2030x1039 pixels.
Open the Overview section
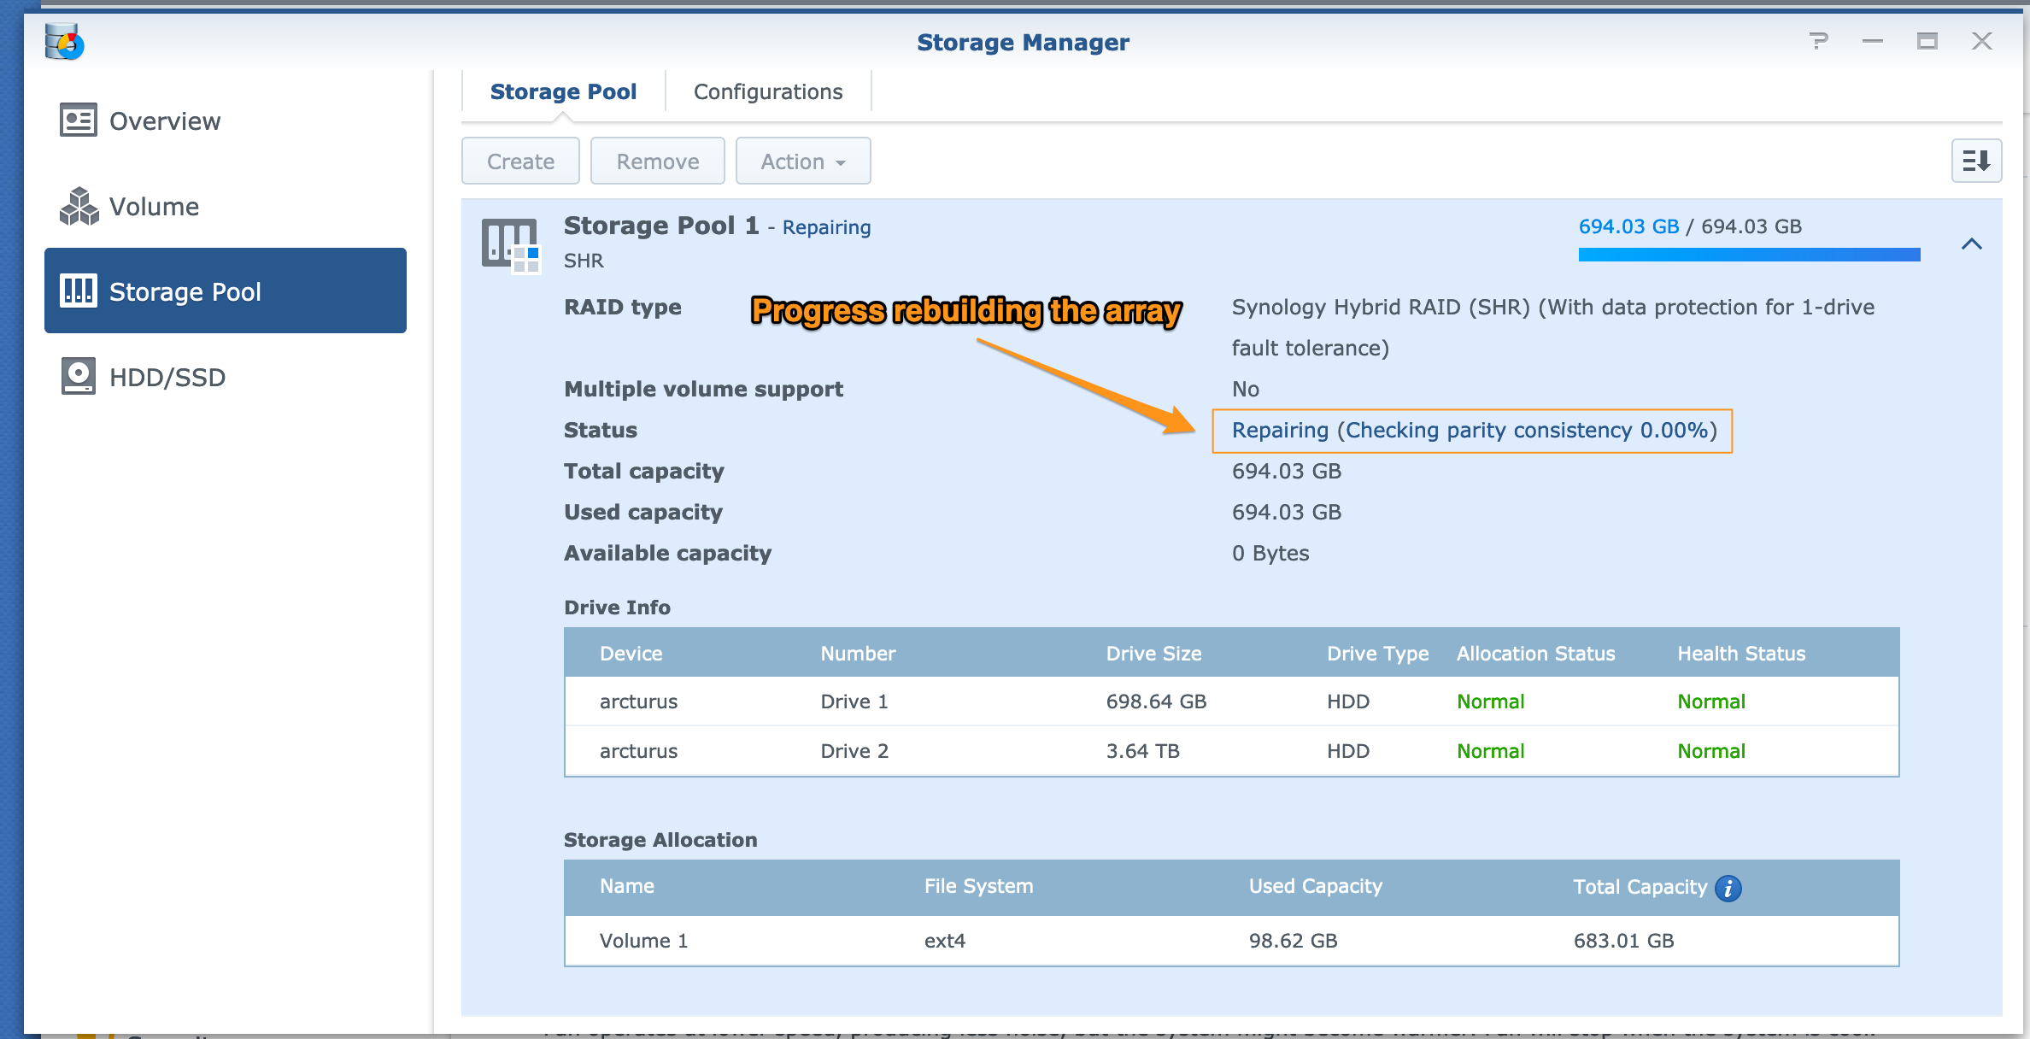click(226, 120)
